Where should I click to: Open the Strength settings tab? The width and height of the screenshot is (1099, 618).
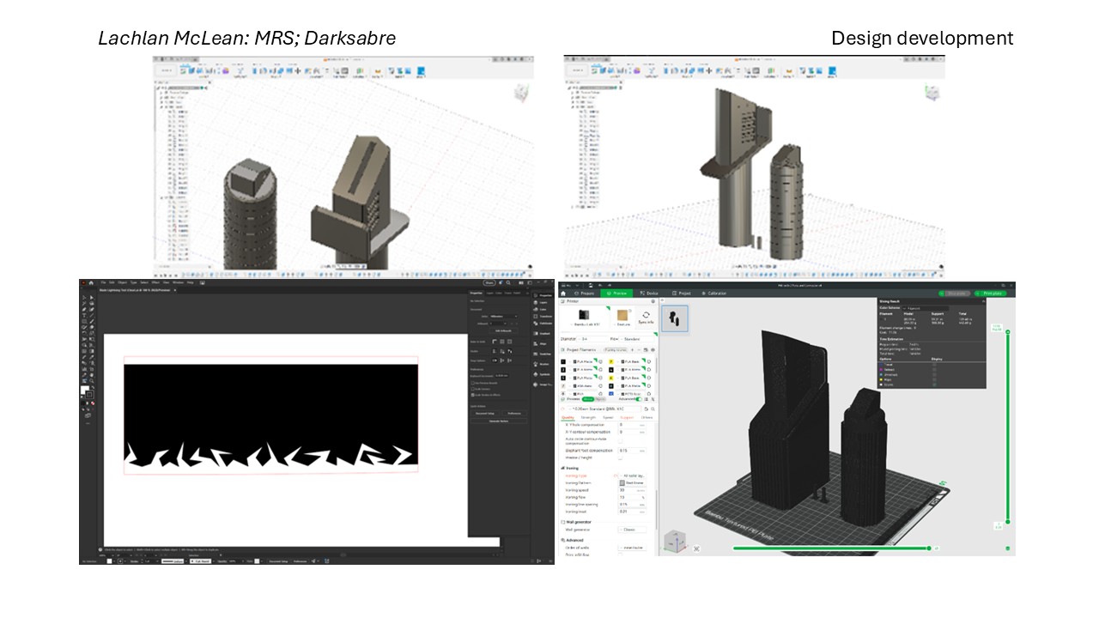point(588,417)
